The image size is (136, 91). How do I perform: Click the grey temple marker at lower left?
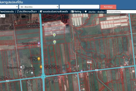[21, 67]
